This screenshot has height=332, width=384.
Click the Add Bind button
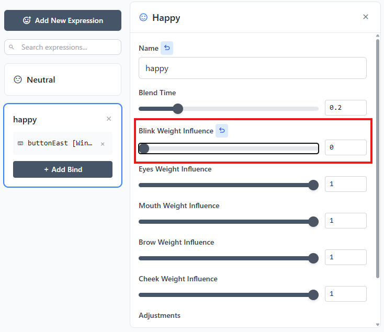tap(63, 169)
